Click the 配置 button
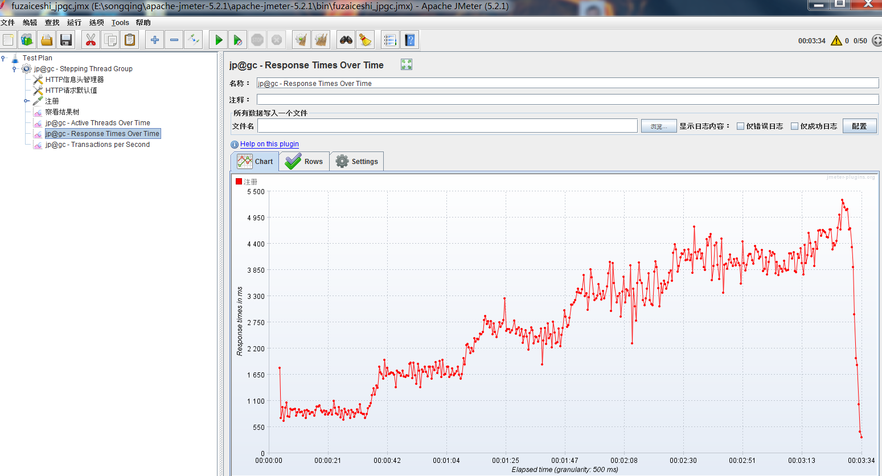The width and height of the screenshot is (882, 476). [859, 126]
